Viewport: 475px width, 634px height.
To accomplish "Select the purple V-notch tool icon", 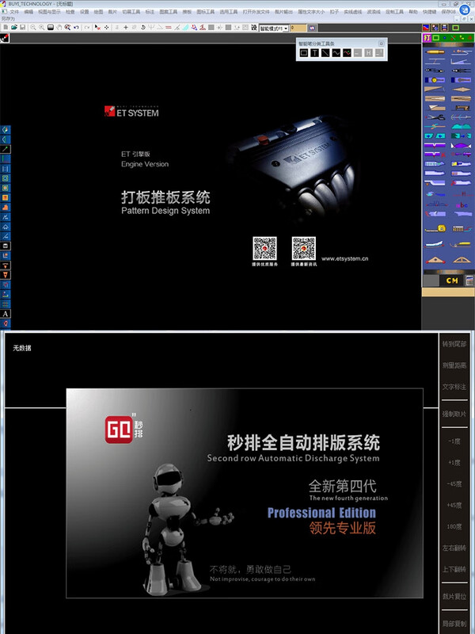I will pyautogui.click(x=435, y=145).
